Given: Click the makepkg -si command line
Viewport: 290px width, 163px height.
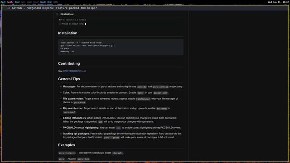Looking at the screenshot, I should (x=67, y=51).
